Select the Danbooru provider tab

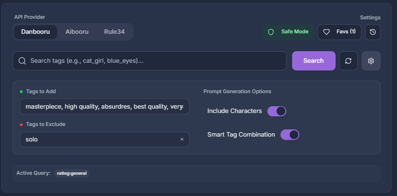(x=36, y=32)
